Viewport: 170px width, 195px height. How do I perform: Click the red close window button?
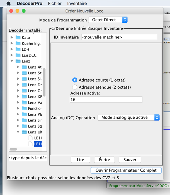tap(11, 11)
